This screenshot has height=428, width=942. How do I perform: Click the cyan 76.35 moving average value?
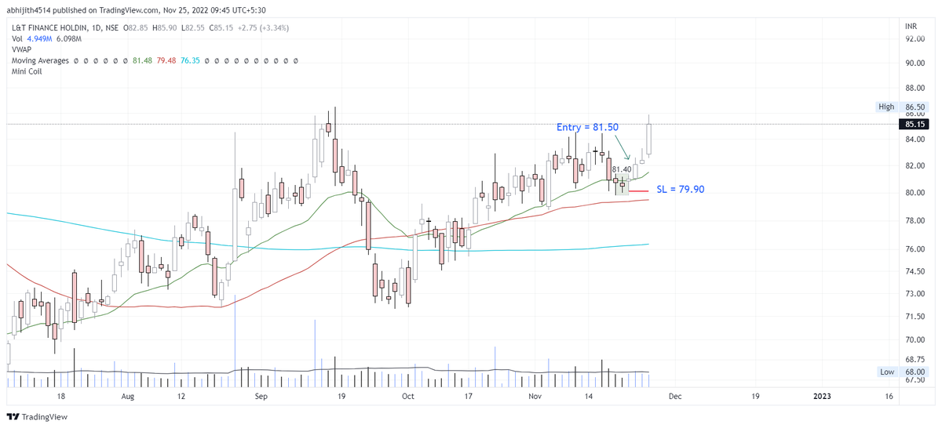pyautogui.click(x=189, y=60)
